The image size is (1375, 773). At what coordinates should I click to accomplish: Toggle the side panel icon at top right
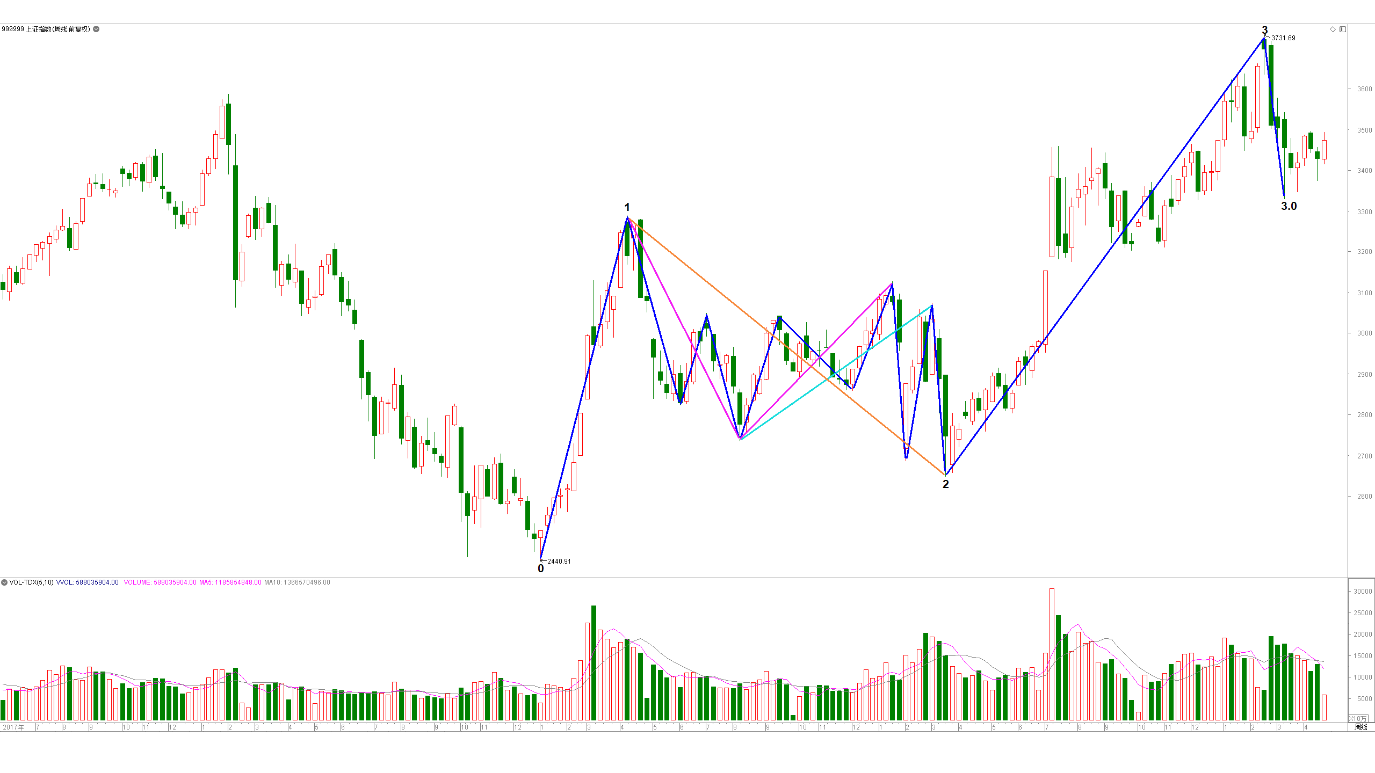(1343, 29)
